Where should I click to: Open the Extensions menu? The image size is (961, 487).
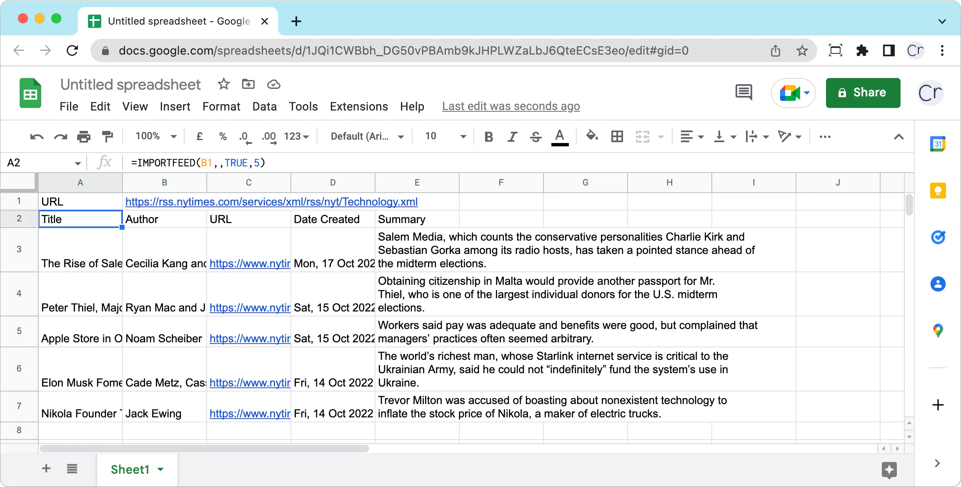[359, 107]
